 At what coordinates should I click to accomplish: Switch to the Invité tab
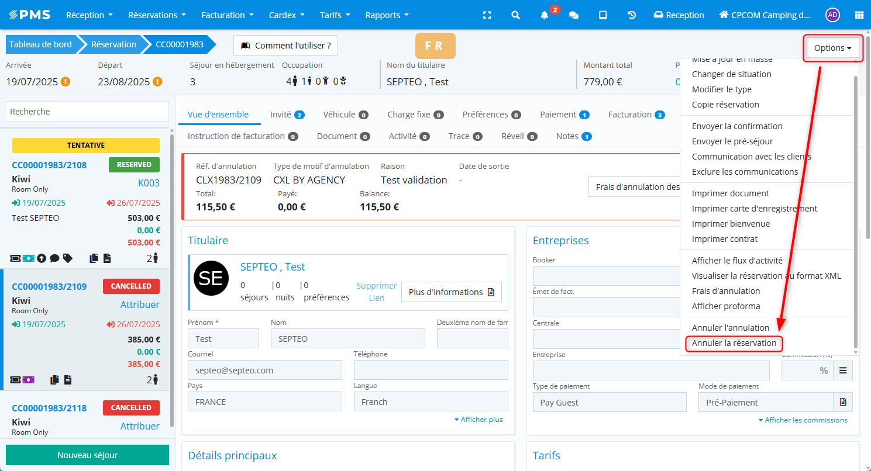[287, 115]
